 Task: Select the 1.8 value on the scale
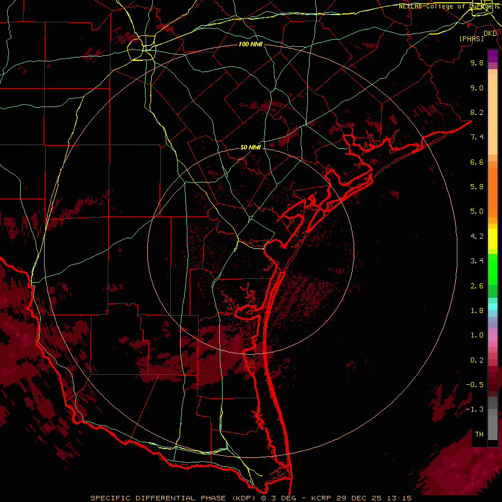click(477, 311)
